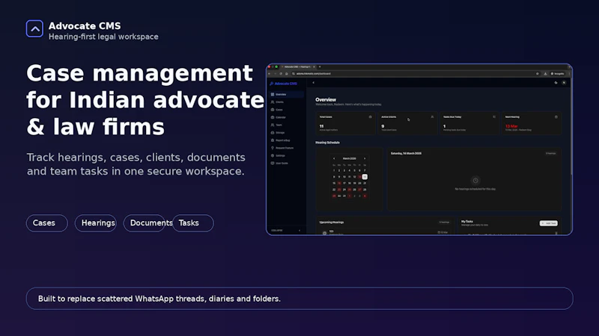Open Cases in the dashboard sidebar

(x=287, y=110)
